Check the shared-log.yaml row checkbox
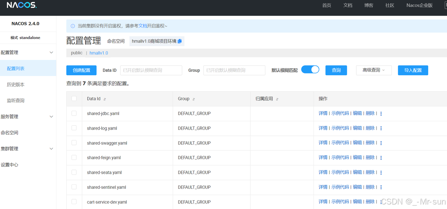447x209 pixels. [74, 128]
